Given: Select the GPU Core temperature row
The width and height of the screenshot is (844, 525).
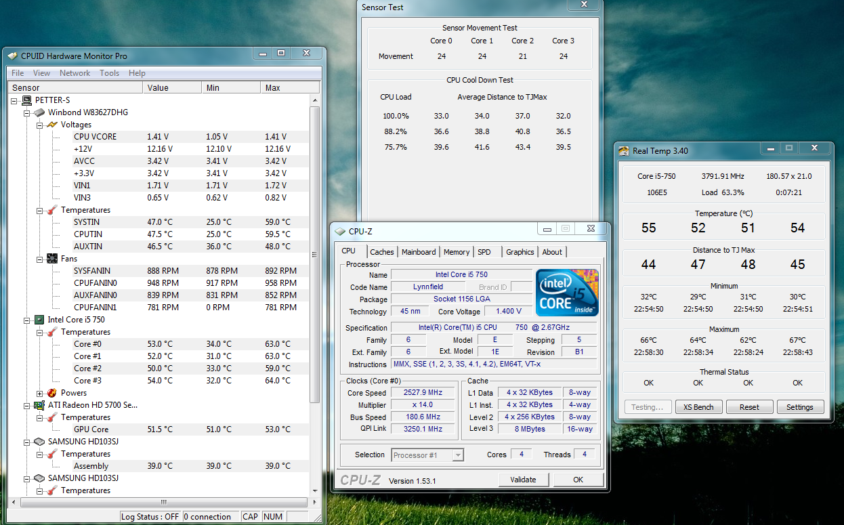Looking at the screenshot, I should tap(190, 429).
